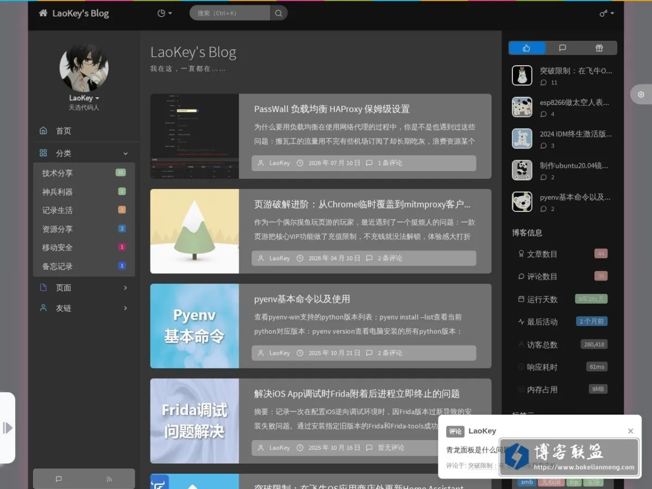Click the 最后活动 stat label

pos(542,322)
